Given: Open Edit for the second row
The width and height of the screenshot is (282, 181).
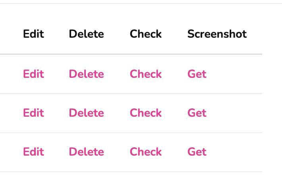Looking at the screenshot, I should (x=33, y=113).
